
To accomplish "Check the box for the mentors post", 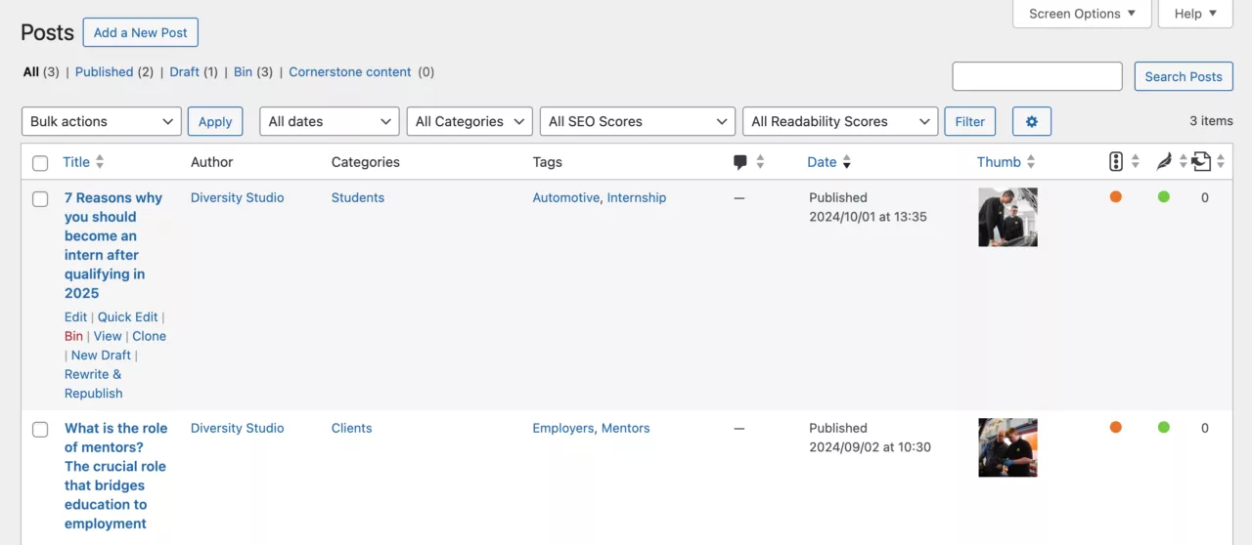I will pyautogui.click(x=40, y=430).
